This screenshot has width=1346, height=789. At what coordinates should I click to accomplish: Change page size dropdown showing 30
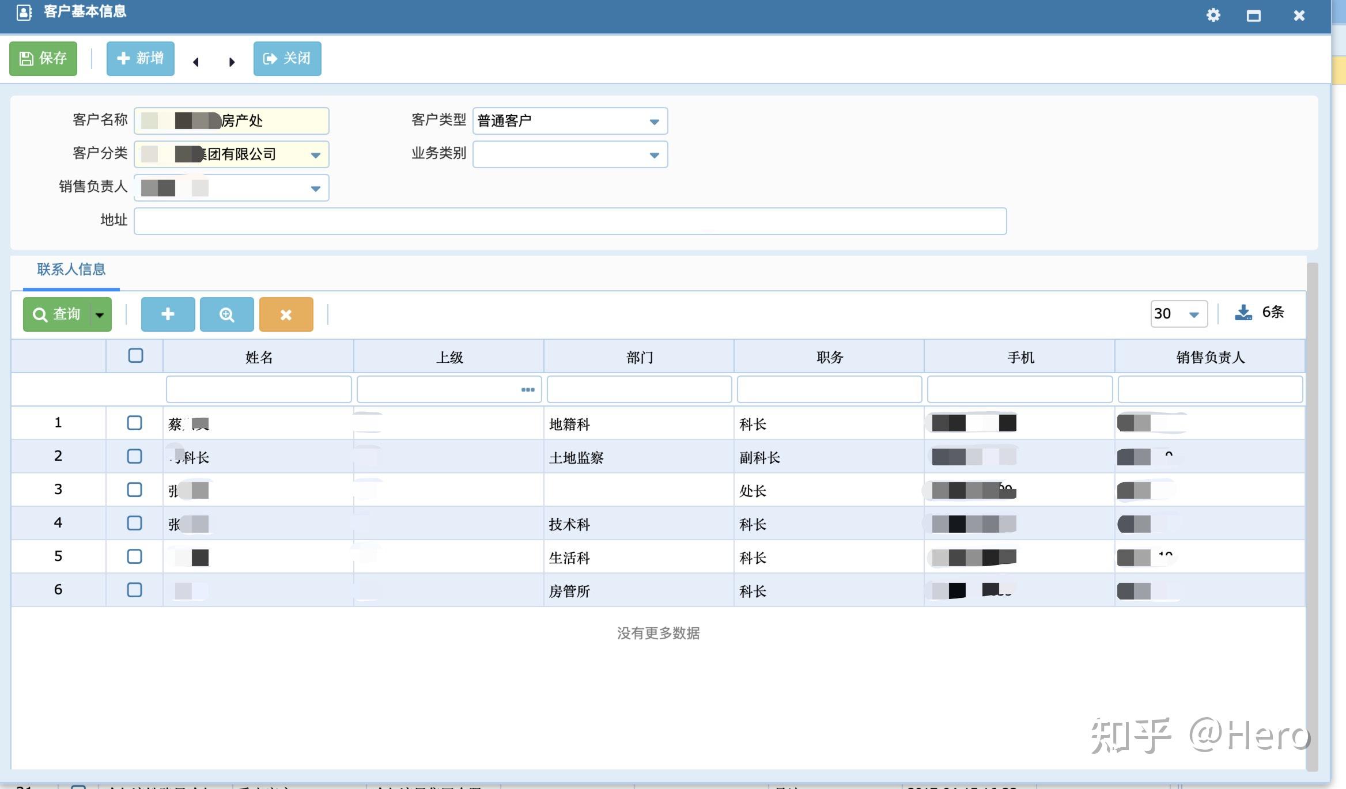coord(1178,313)
